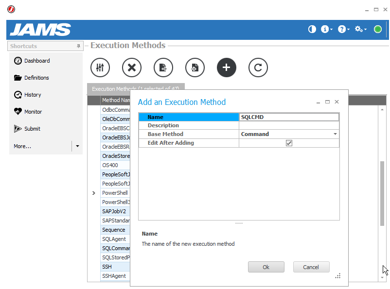Maximize the Add an Execution Method dialog

click(327, 102)
